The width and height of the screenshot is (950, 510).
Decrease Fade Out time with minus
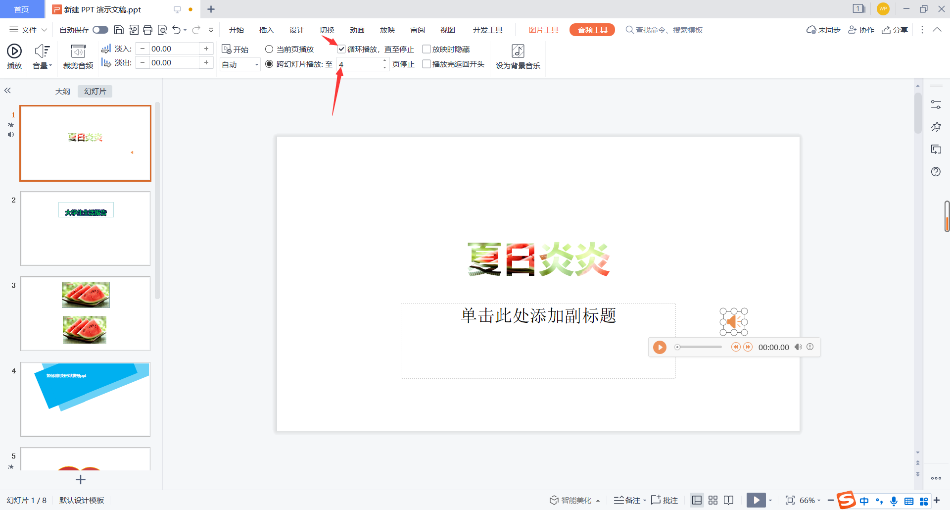tap(142, 62)
